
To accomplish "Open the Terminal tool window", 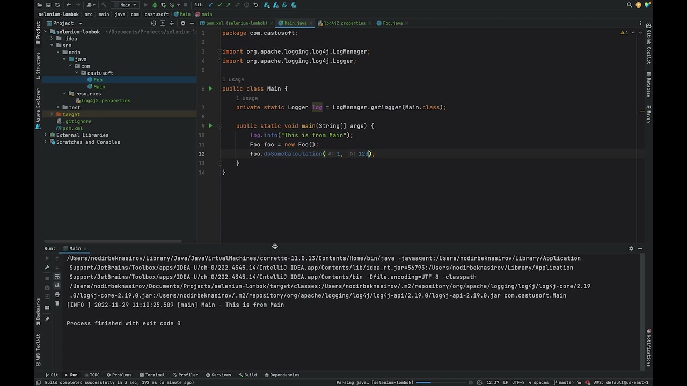I will click(152, 375).
